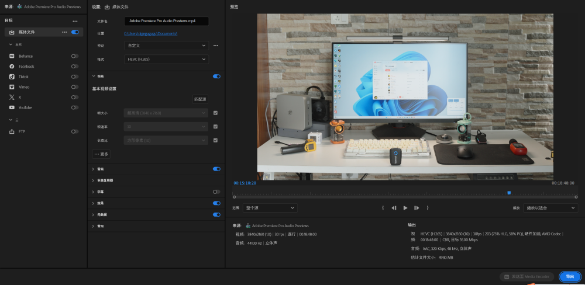
Task: Click the set out-point bracket icon
Action: click(428, 208)
